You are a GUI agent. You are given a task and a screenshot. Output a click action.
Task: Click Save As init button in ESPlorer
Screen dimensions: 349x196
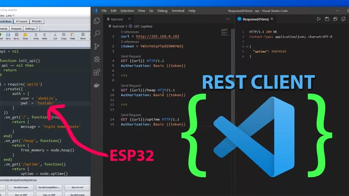click(x=77, y=187)
